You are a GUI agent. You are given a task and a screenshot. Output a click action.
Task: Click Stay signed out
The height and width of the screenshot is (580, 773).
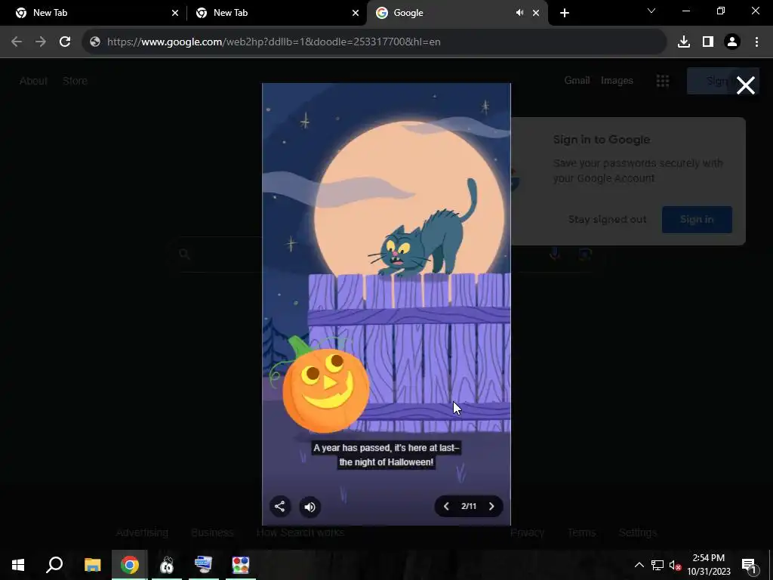click(607, 220)
